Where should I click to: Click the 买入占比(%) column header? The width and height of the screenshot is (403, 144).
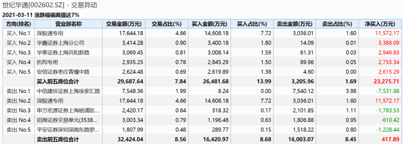click(252, 24)
